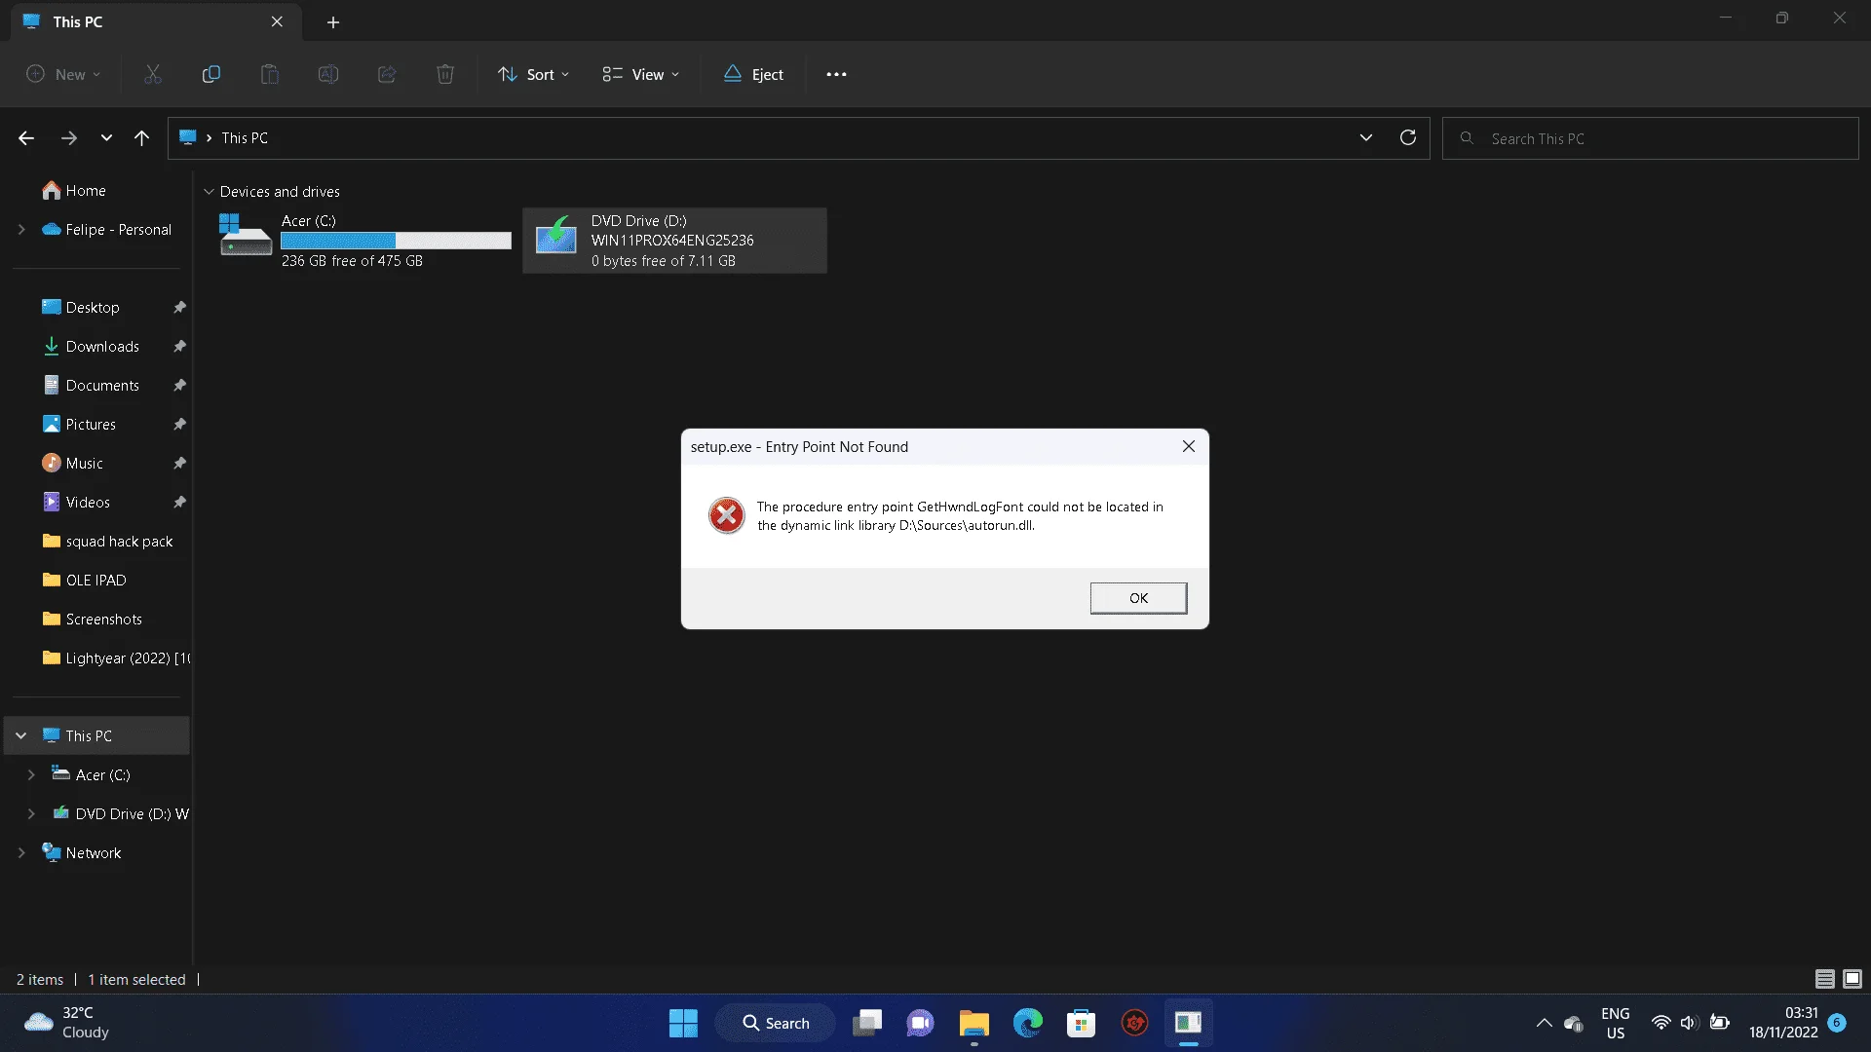Click the Eject button

click(x=753, y=74)
